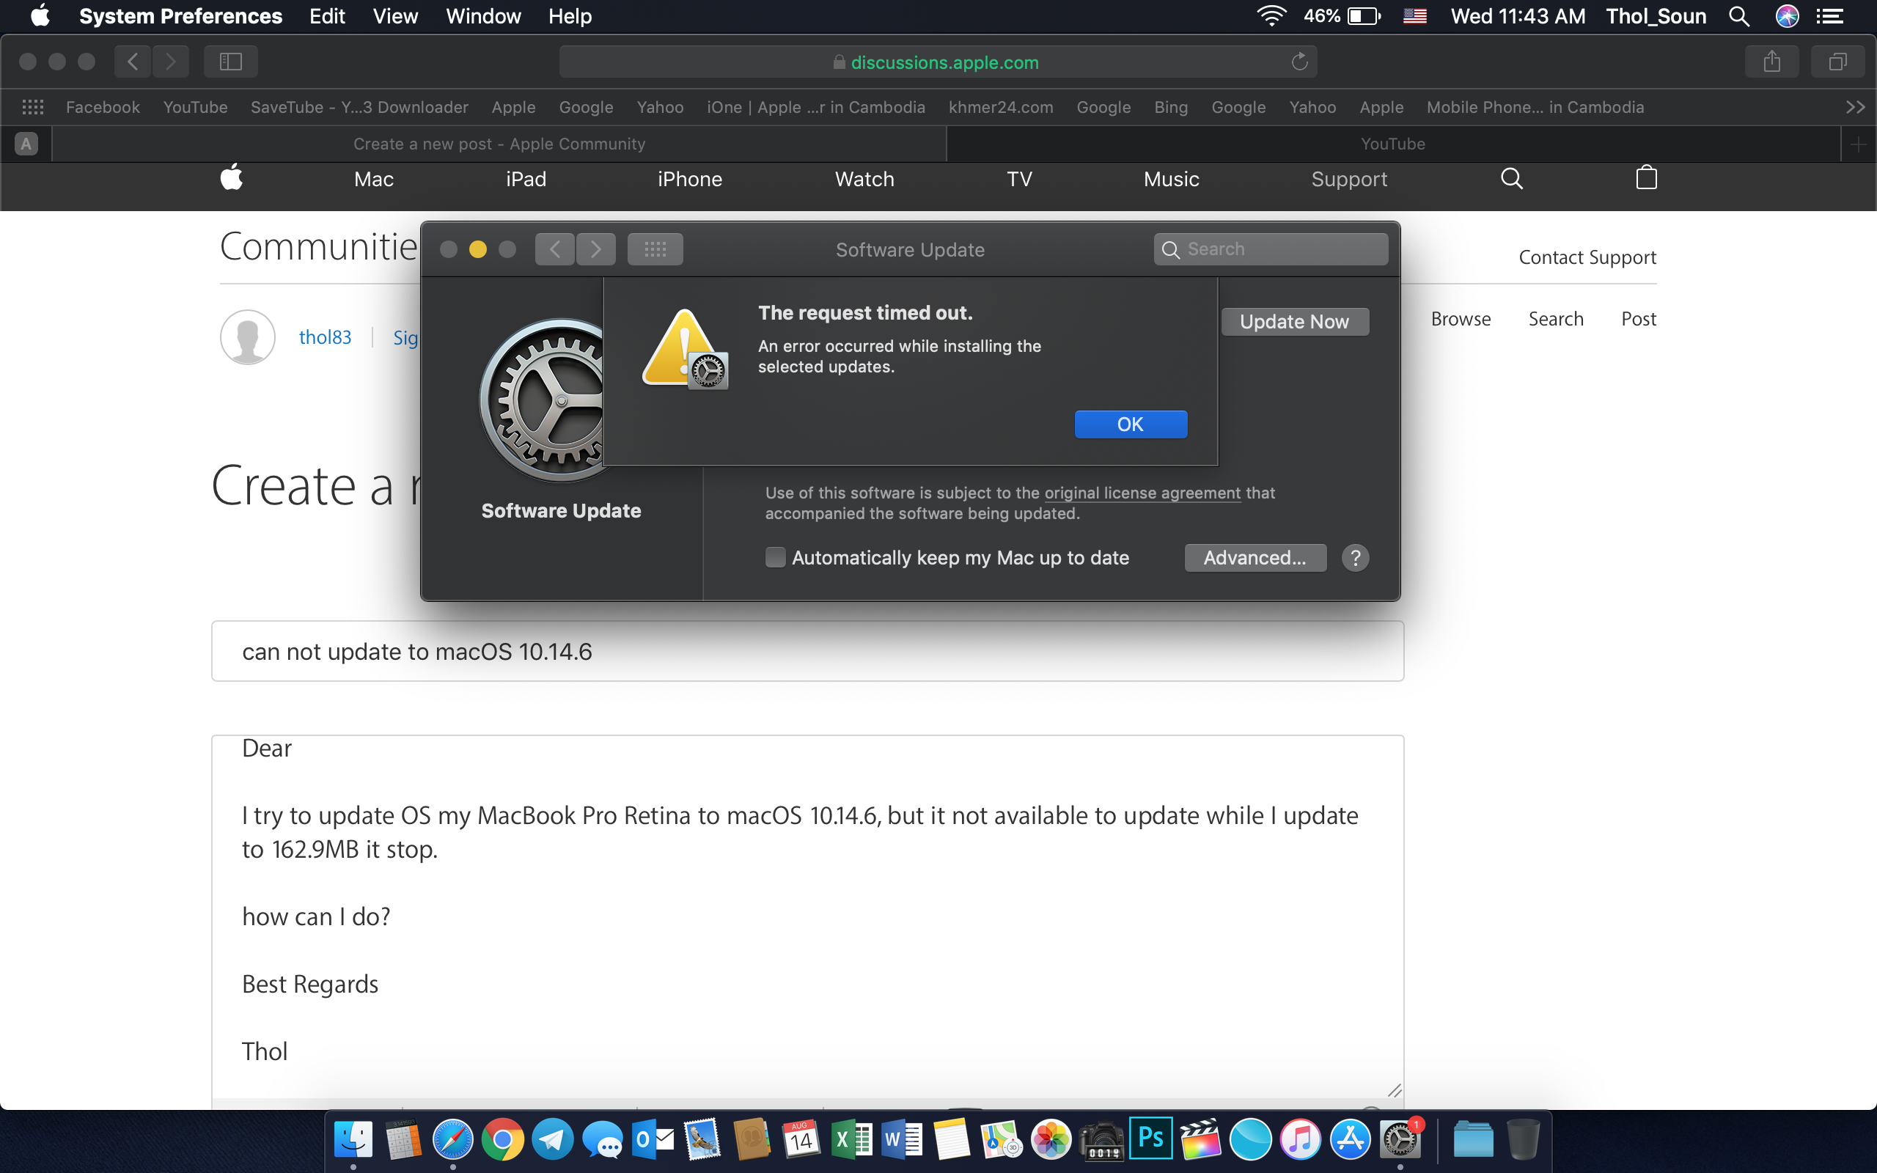Open the shopping bag icon

[x=1646, y=179]
